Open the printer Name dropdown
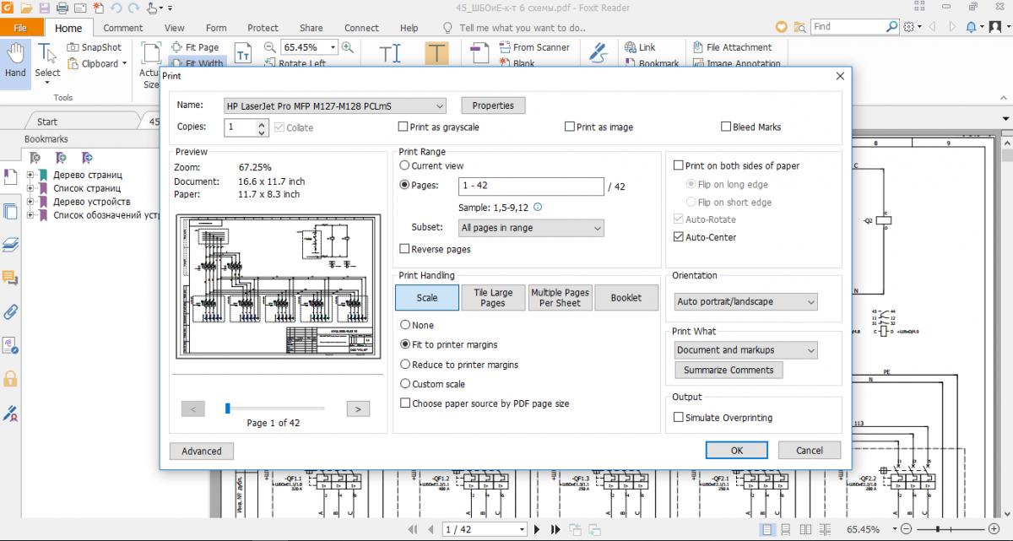The height and width of the screenshot is (541, 1013). pos(334,106)
